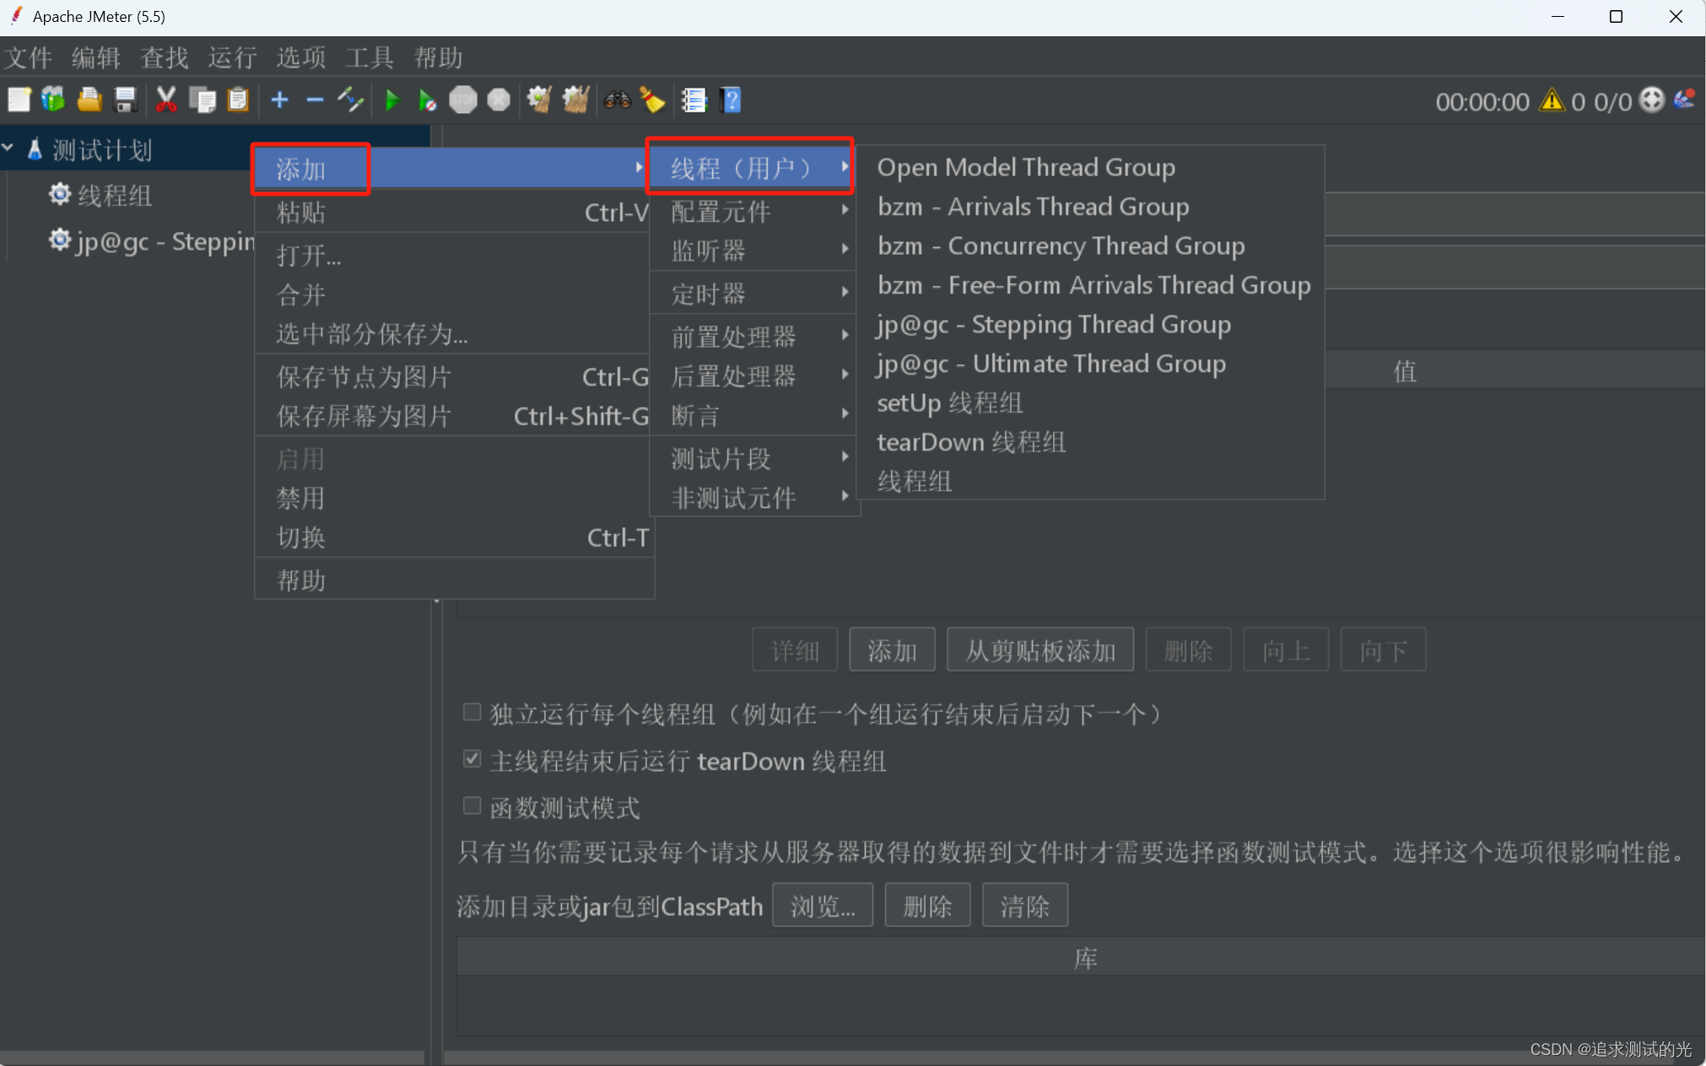
Task: Expand the 非测试元件 submenu
Action: 754,498
